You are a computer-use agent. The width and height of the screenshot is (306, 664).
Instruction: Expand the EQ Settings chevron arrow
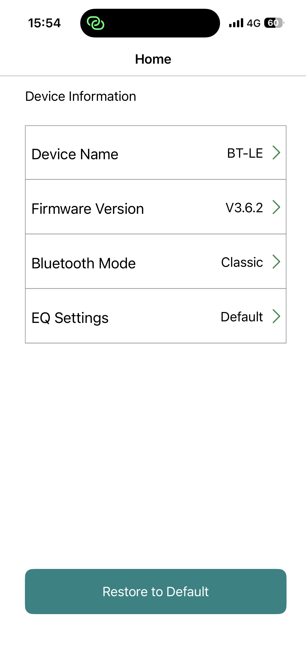click(276, 316)
